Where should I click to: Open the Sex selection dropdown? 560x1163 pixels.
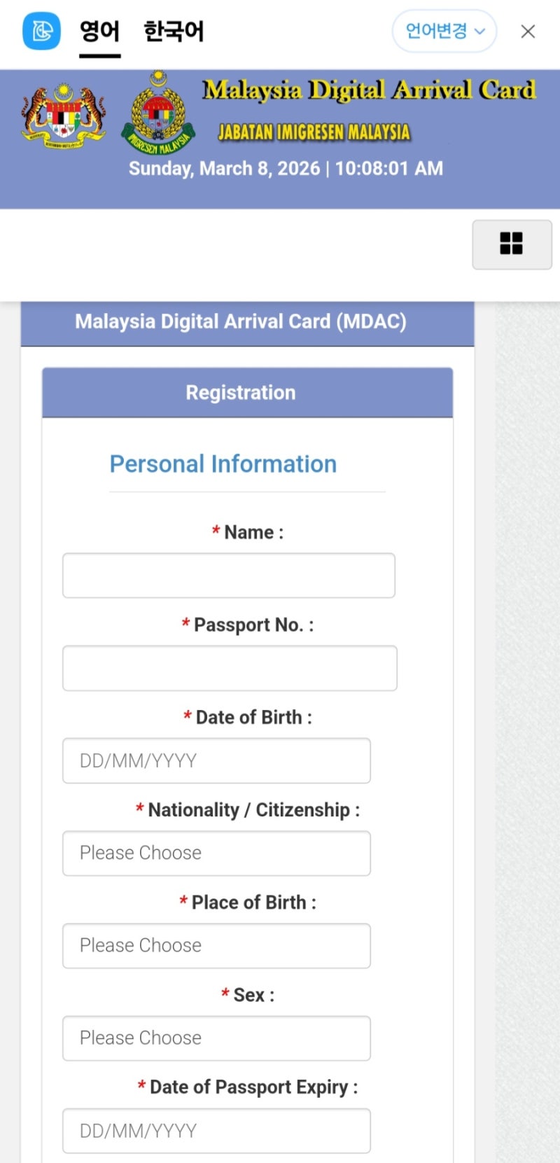coord(216,1038)
